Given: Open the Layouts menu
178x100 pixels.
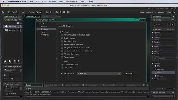Looking at the screenshot, I should coord(83,2).
